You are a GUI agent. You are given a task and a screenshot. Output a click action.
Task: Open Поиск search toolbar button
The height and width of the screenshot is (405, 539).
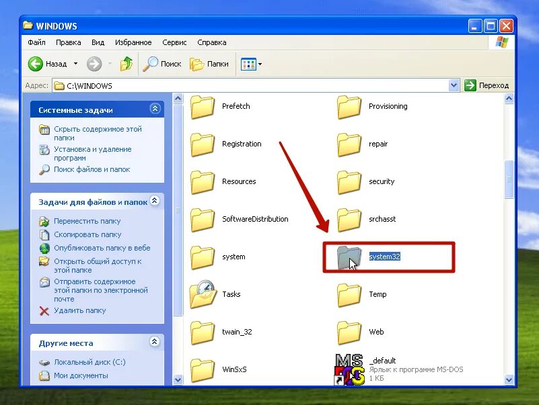[162, 64]
